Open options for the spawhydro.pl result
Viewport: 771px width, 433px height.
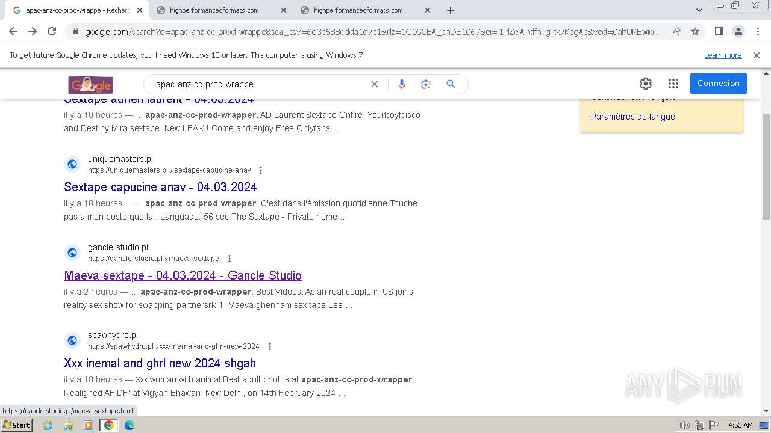coord(270,346)
